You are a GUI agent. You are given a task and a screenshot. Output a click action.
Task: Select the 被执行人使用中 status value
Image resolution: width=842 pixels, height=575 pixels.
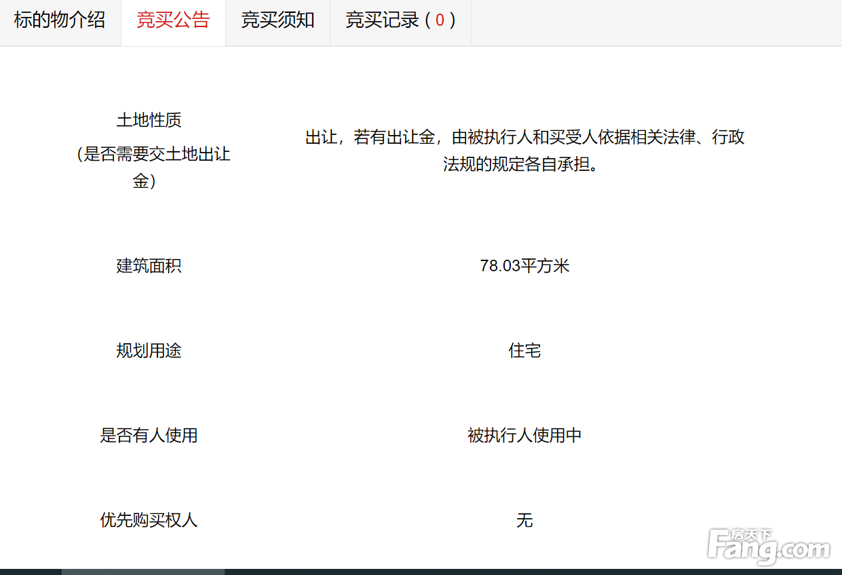tap(524, 435)
